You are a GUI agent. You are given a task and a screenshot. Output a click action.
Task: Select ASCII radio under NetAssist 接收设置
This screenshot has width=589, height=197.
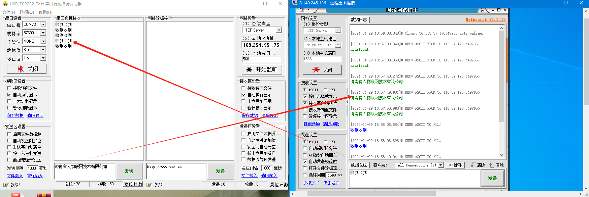304,90
